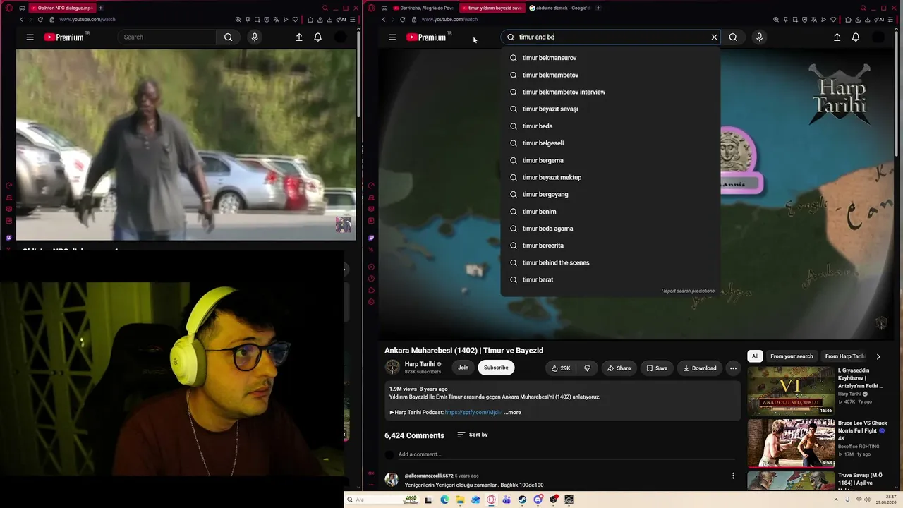This screenshot has width=903, height=508.
Task: Show hidden system tray icons
Action: (838, 500)
